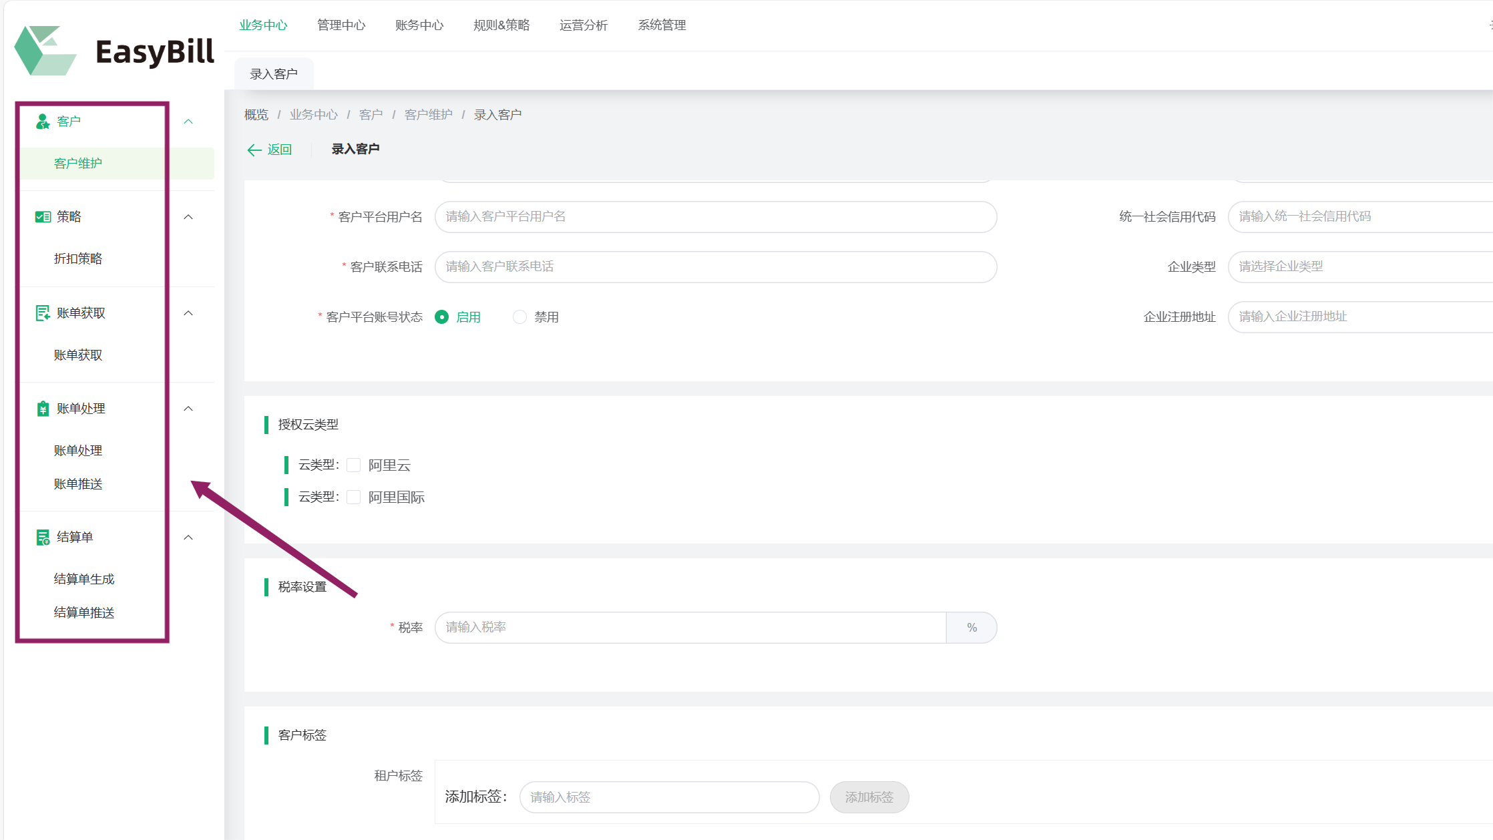Click the 客户平台用户名 input field
The width and height of the screenshot is (1493, 840).
click(x=715, y=217)
